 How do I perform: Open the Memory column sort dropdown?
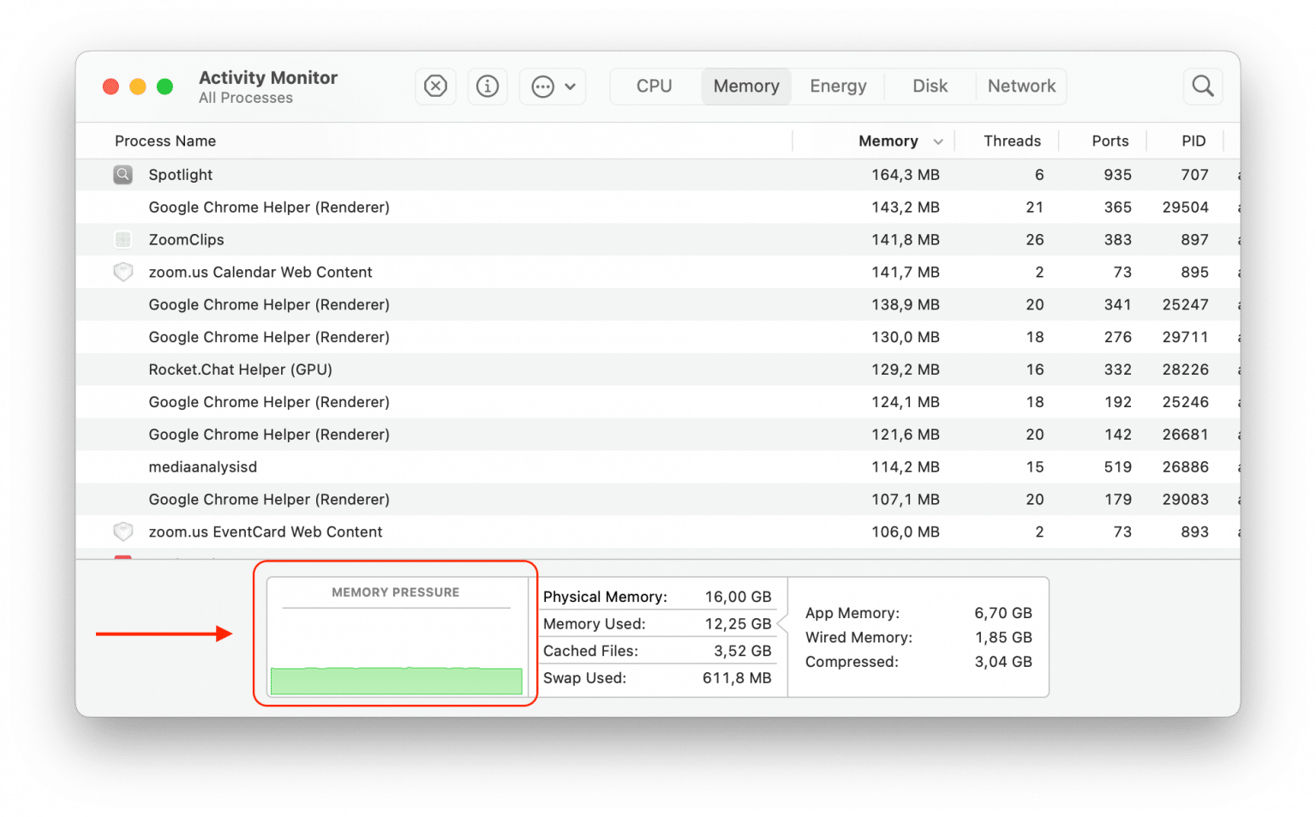937,141
